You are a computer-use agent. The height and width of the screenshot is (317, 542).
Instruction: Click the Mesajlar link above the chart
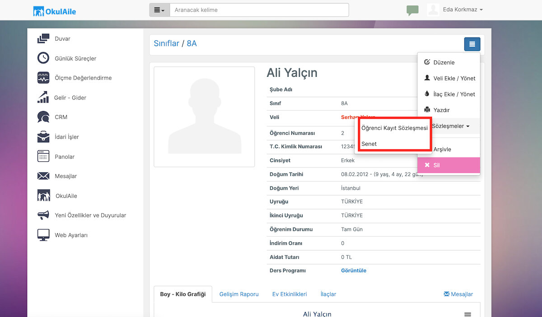(x=458, y=294)
